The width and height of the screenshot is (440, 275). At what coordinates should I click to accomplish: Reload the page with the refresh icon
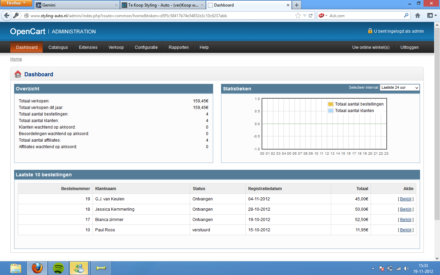pyautogui.click(x=310, y=15)
